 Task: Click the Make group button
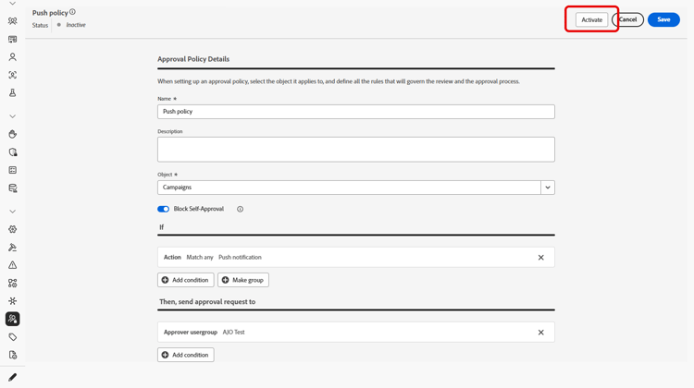tap(243, 280)
